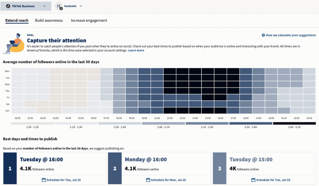Open the Learn more link
The height and width of the screenshot is (186, 319).
(x=136, y=50)
